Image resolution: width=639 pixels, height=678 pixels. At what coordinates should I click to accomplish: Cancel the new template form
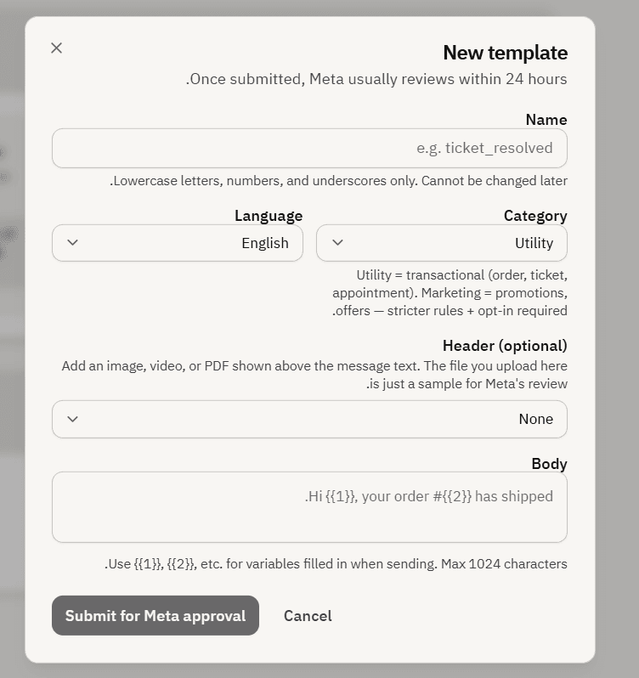pyautogui.click(x=308, y=616)
